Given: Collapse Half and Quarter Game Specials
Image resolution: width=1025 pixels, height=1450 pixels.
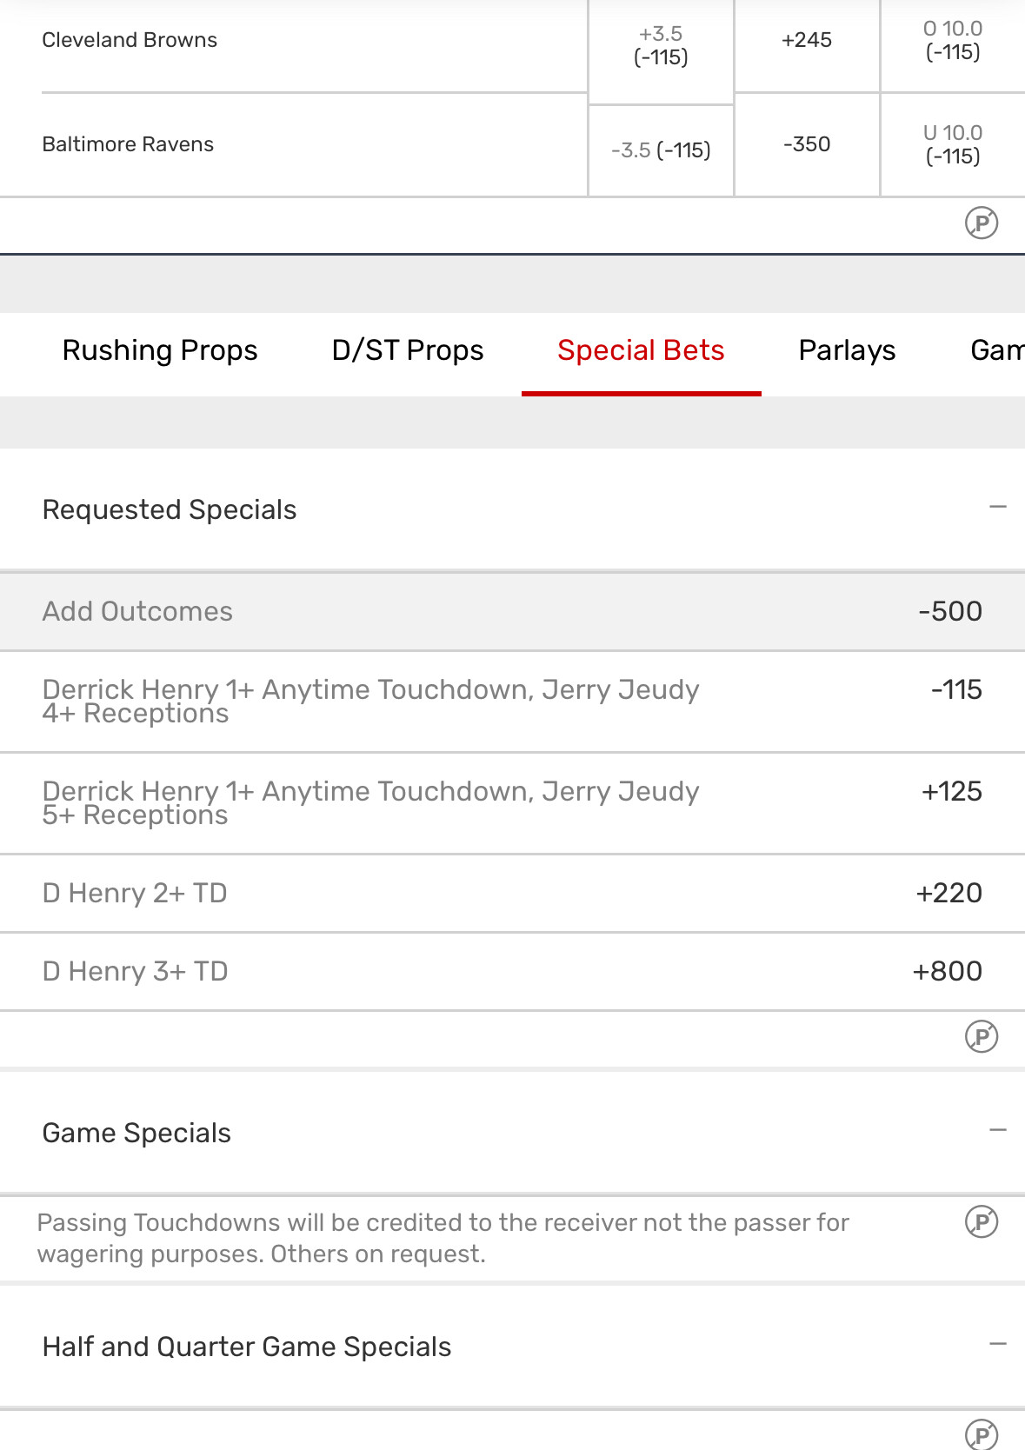Looking at the screenshot, I should tap(997, 1344).
